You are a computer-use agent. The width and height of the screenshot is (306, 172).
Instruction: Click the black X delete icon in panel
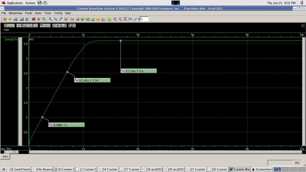(58, 26)
